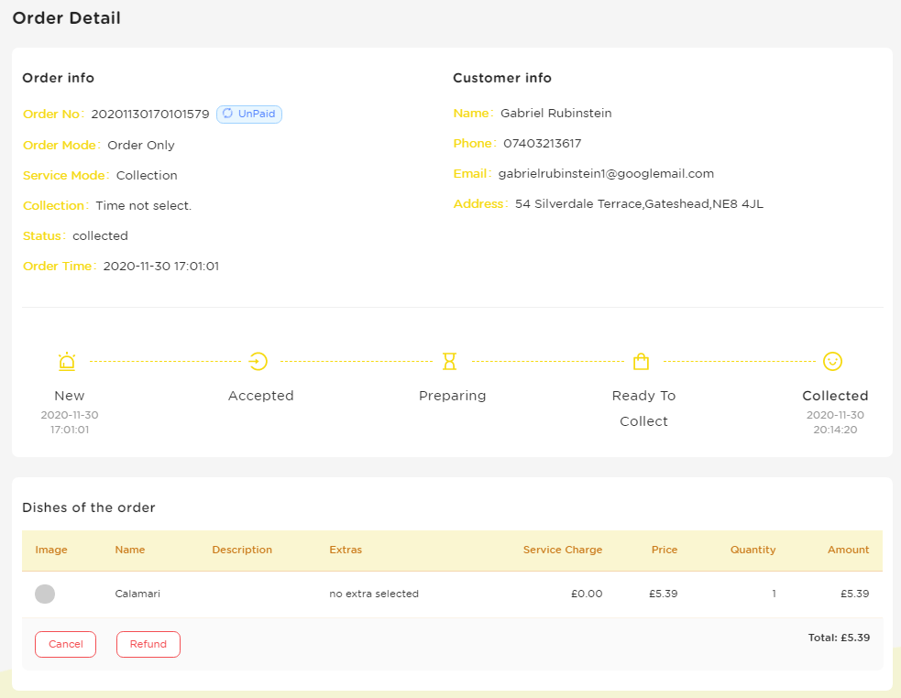Viewport: 901px width, 698px height.
Task: Click the Amount column header
Action: click(848, 550)
